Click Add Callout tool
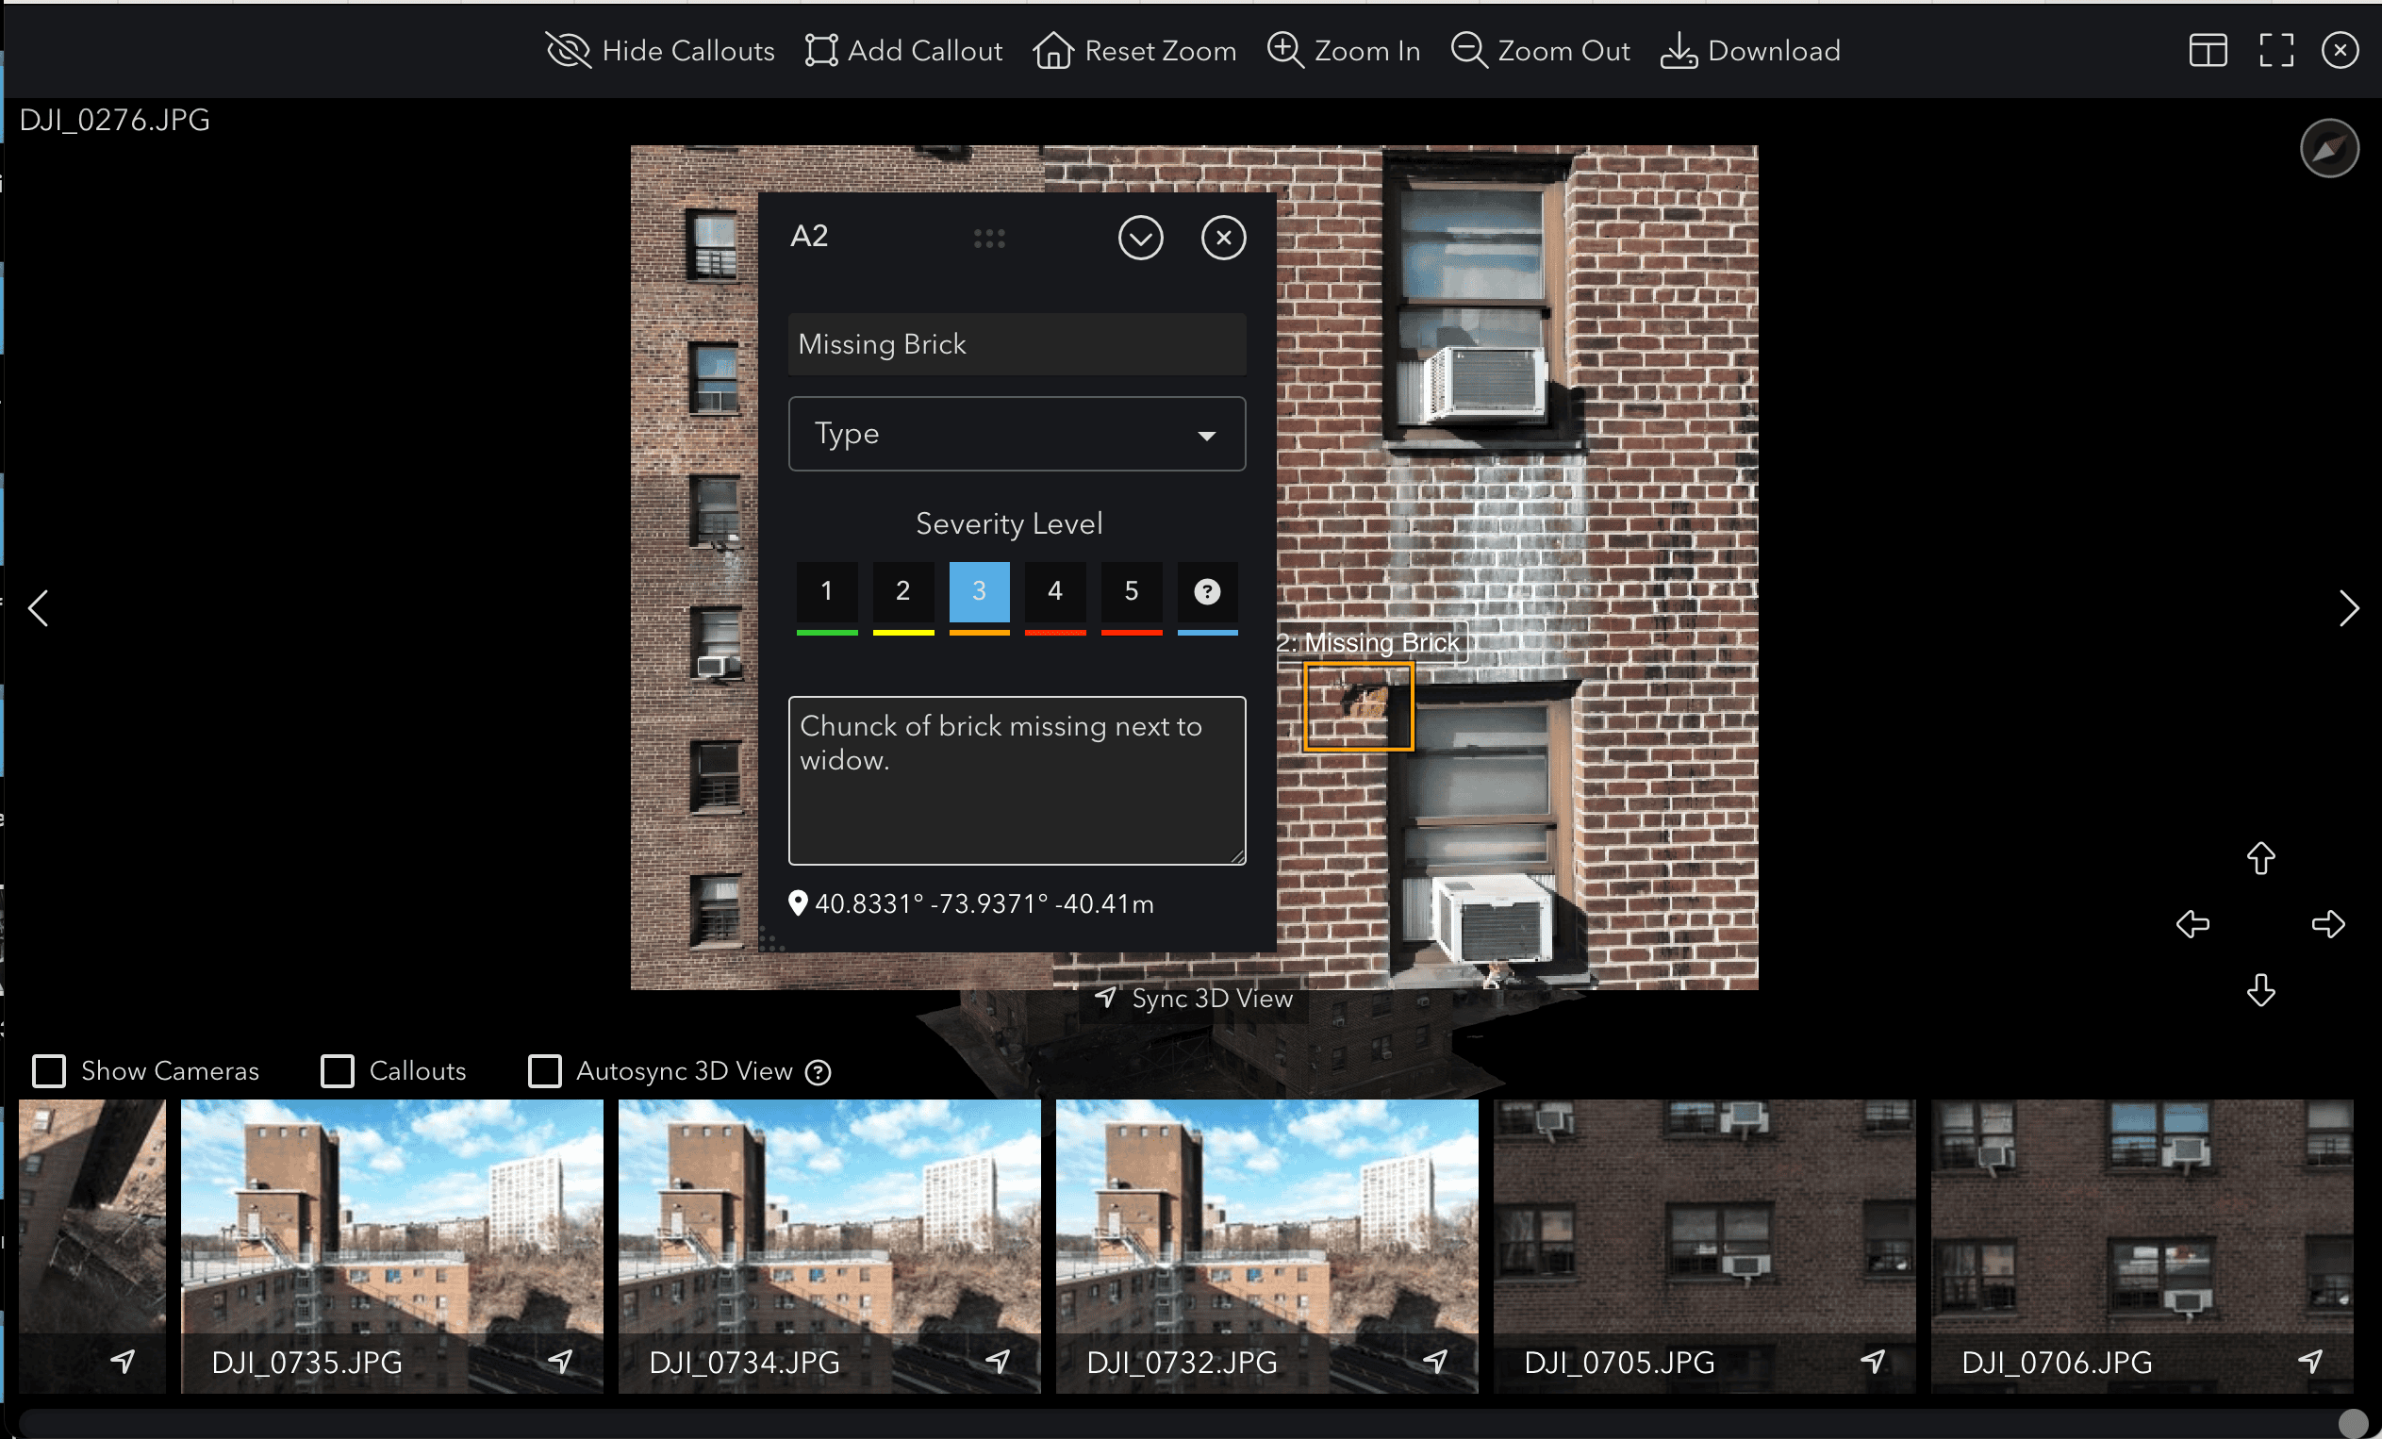This screenshot has height=1439, width=2382. [903, 50]
